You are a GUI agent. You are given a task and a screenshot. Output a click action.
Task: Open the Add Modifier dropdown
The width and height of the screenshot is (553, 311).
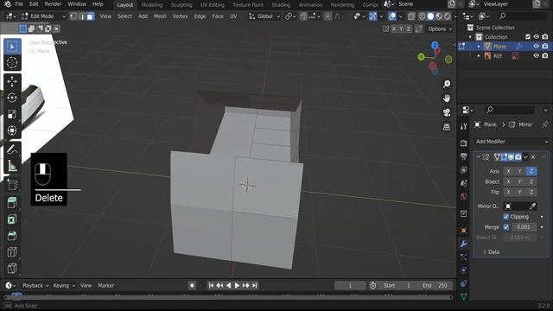[512, 142]
